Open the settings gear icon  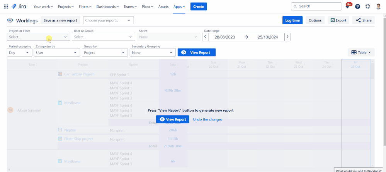(367, 7)
